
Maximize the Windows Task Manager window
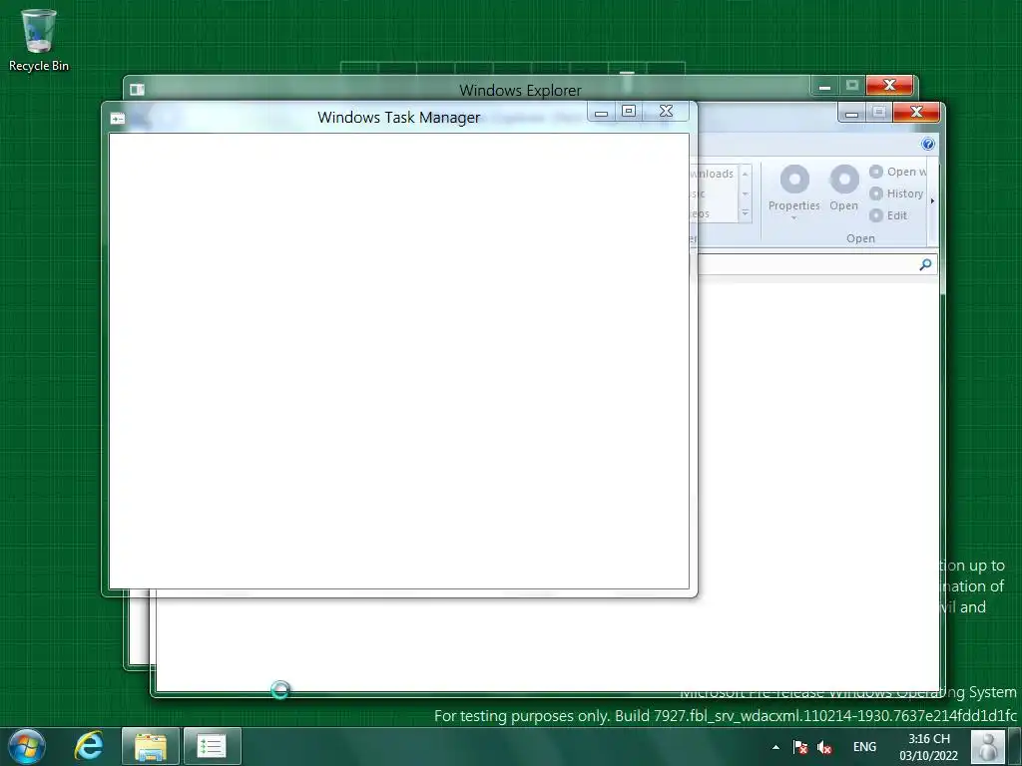click(629, 112)
